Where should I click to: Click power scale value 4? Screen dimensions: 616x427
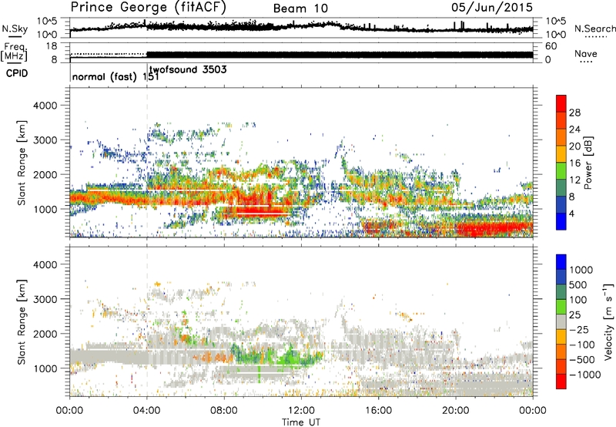[x=571, y=213]
